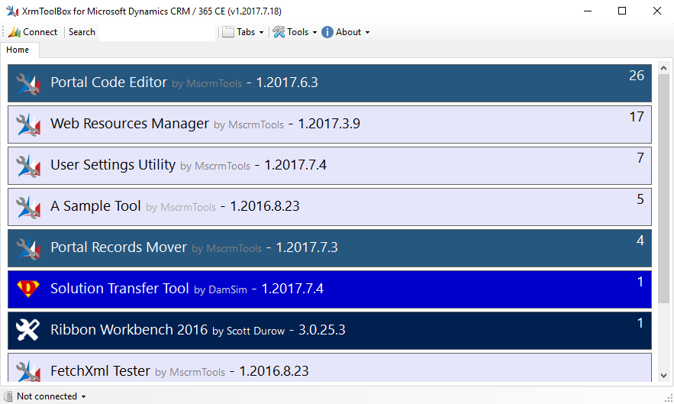Click version 1.2017.6.3 text
The image size is (674, 404).
click(287, 82)
